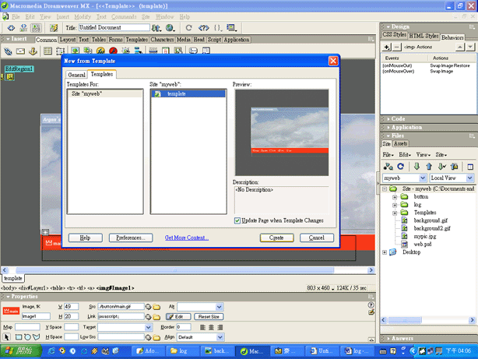Click the Windows Start button on the taskbar

pos(21,350)
